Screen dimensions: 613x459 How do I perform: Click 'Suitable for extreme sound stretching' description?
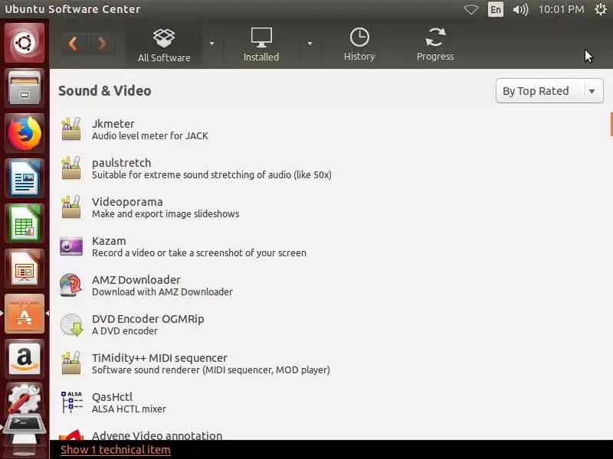pos(211,175)
